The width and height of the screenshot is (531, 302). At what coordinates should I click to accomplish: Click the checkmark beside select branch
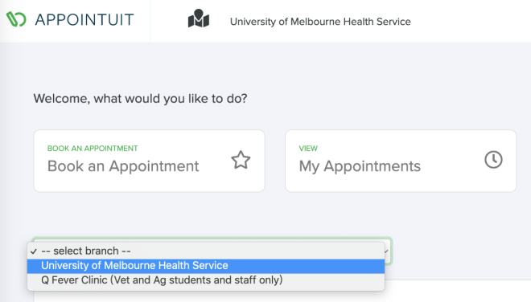(x=33, y=251)
